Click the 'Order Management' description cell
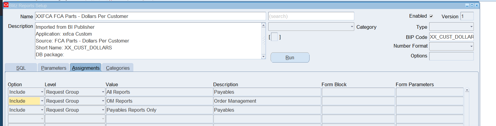Screen dimensions: 496x126 click(x=267, y=101)
